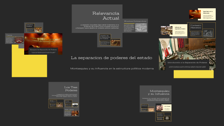Select the engraving image in Contexto Histórico
224x126 pixels.
[x=208, y=33]
